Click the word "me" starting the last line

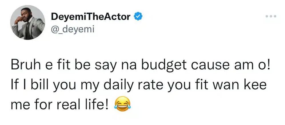click(19, 105)
